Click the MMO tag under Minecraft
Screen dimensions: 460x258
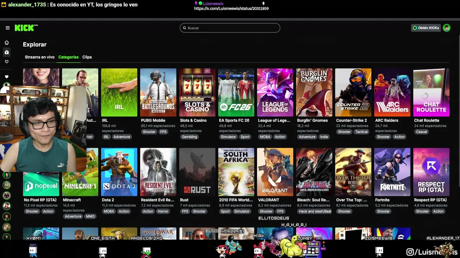tap(90, 216)
